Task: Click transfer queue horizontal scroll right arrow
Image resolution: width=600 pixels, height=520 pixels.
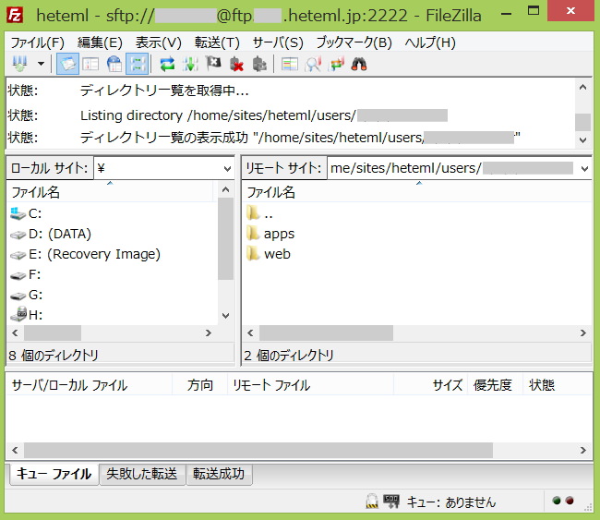Action: 582,450
